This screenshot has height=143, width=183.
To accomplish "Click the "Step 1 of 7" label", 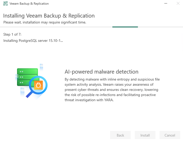I will pos(14,35).
